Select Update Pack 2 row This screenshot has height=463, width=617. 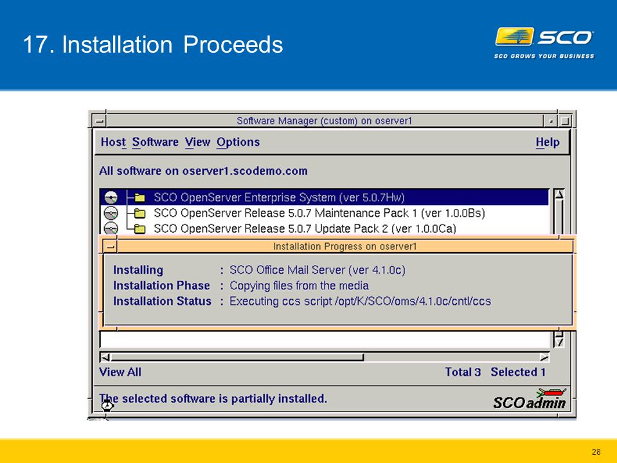pos(324,228)
